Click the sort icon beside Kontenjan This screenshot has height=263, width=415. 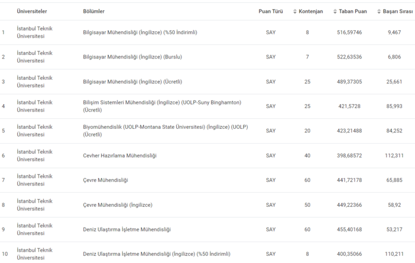tap(295, 12)
